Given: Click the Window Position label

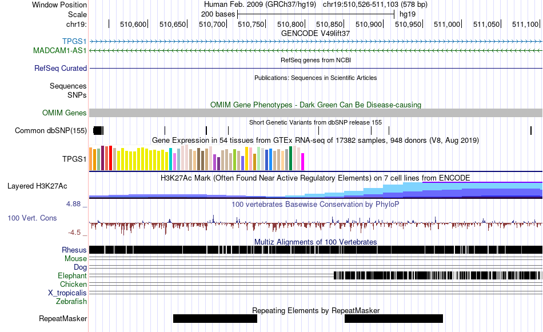Looking at the screenshot, I should point(59,5).
